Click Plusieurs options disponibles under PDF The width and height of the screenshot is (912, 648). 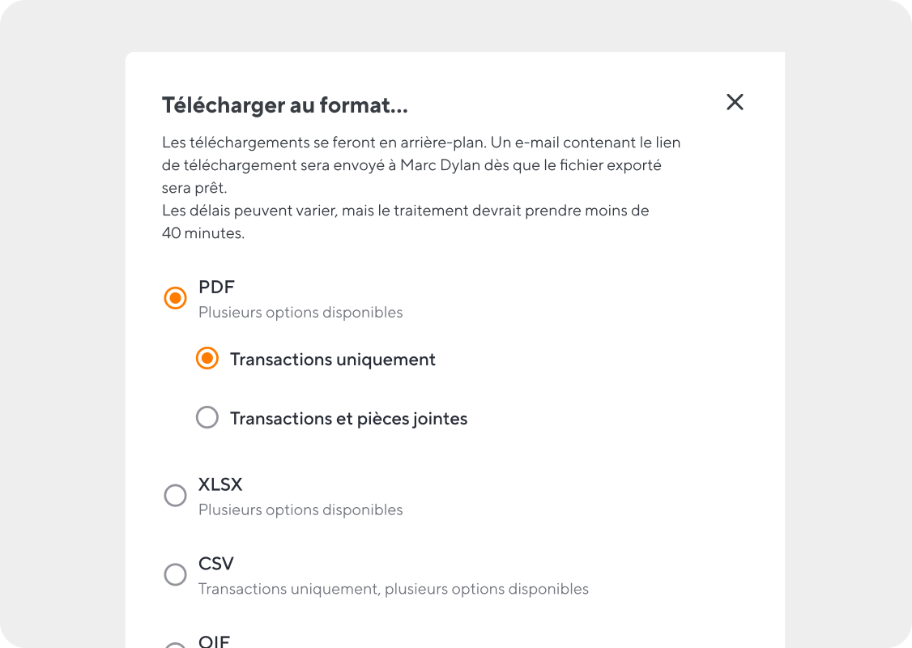point(300,313)
